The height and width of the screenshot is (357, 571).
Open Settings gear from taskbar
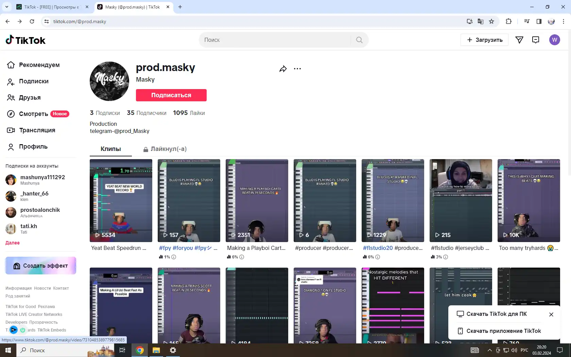[173, 350]
